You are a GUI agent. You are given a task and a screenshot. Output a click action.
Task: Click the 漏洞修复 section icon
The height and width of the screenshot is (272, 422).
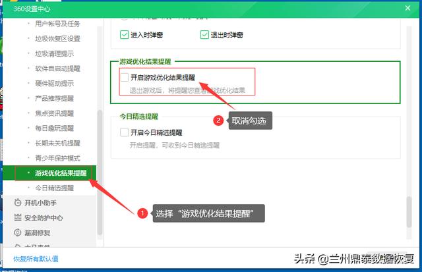18,232
